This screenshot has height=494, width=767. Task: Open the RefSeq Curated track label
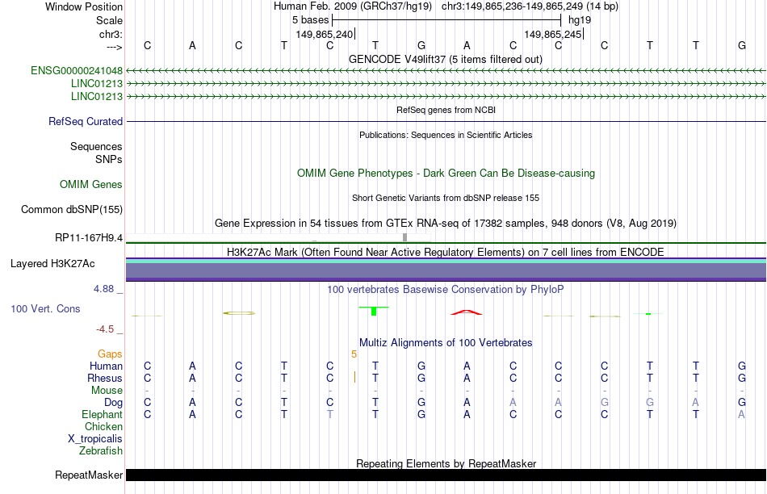click(x=86, y=121)
